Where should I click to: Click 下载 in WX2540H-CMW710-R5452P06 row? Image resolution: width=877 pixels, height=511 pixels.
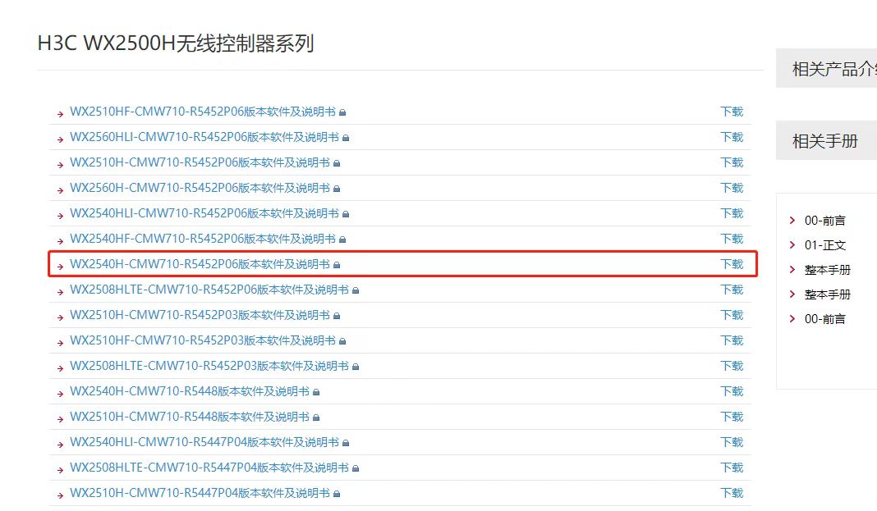[732, 264]
